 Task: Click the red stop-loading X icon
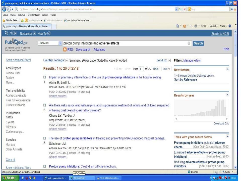(185, 9)
